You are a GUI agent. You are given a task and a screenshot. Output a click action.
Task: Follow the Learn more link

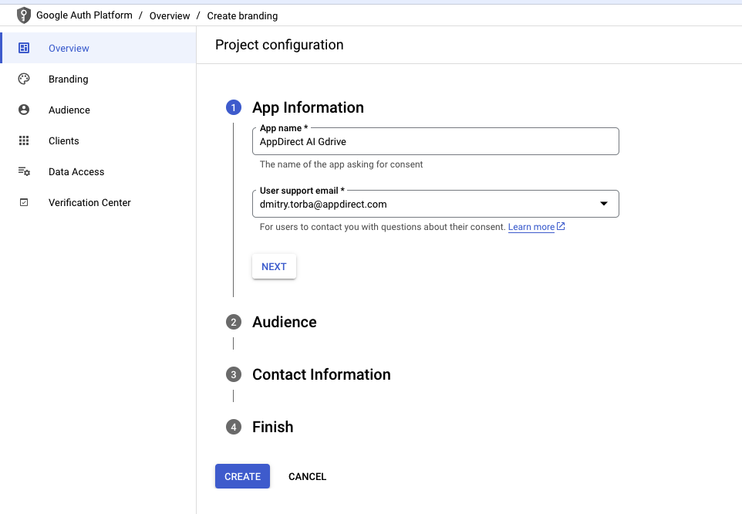tap(531, 227)
